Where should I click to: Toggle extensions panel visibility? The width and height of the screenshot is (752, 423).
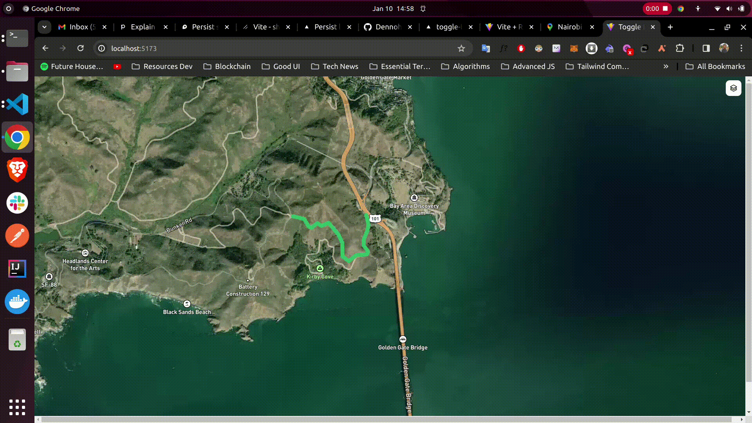pyautogui.click(x=680, y=48)
